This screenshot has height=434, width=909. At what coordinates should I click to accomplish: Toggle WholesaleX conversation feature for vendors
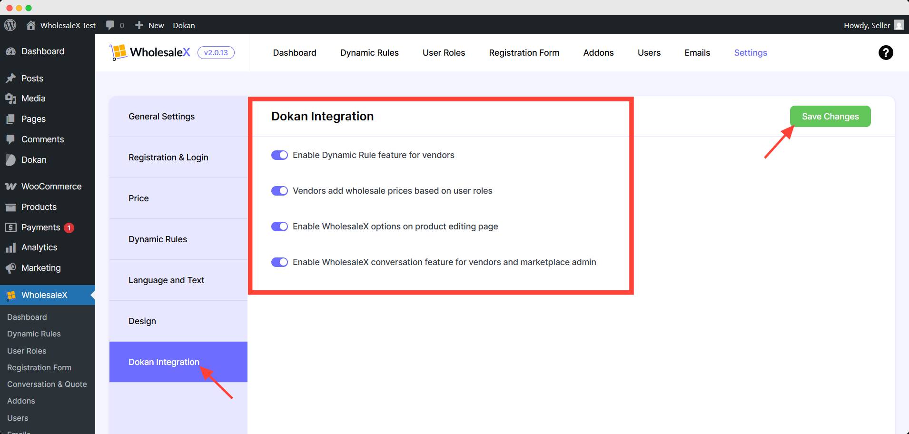[279, 262]
